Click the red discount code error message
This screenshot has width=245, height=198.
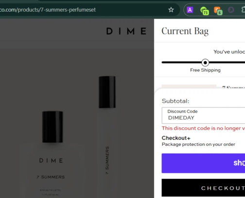[203, 128]
